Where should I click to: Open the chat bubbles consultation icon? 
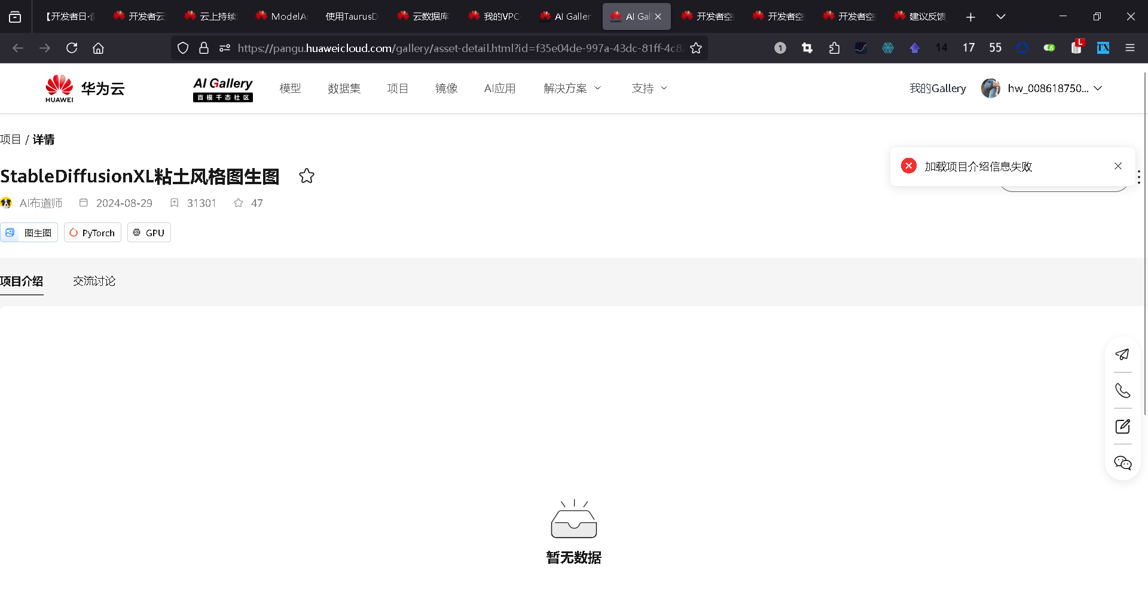click(x=1122, y=463)
